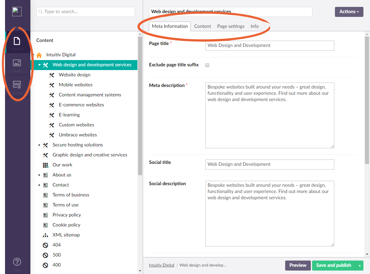Open the Page settings tab
This screenshot has width=370, height=274.
click(x=231, y=26)
